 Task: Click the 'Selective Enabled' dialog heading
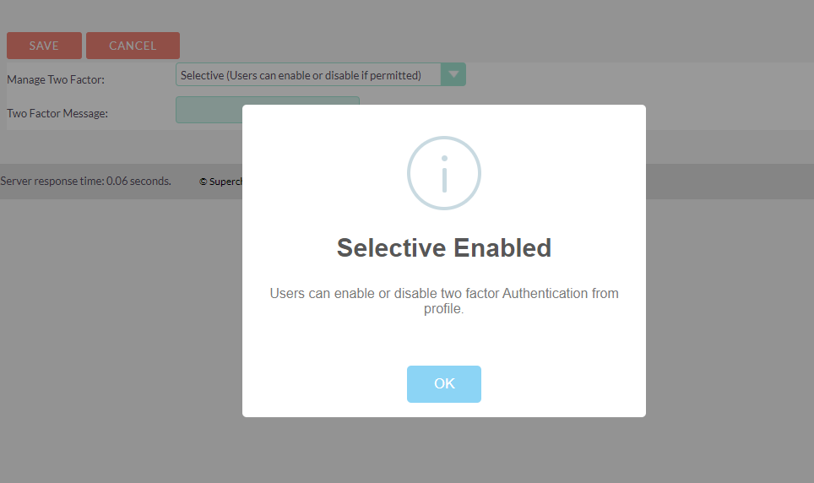point(444,247)
